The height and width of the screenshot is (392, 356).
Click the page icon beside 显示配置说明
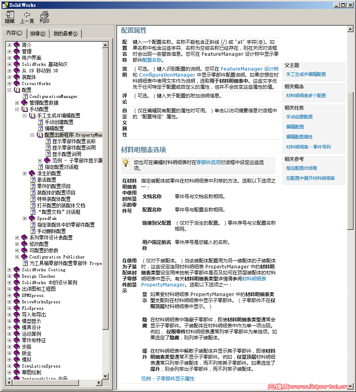[x=48, y=154]
